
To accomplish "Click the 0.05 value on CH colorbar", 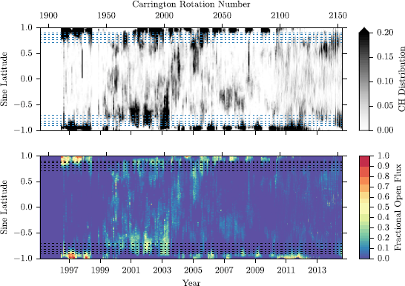I will click(x=385, y=105).
